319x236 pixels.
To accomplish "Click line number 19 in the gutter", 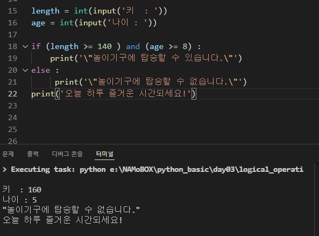I will tap(12, 58).
